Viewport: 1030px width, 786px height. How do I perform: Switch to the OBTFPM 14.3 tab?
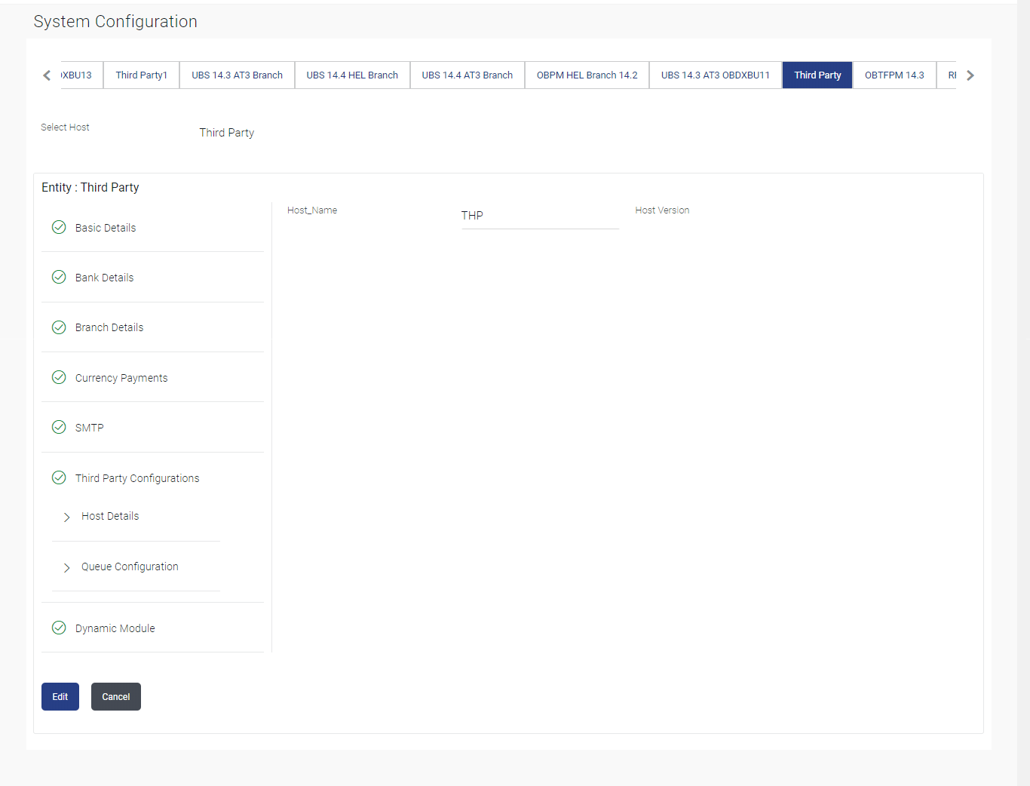point(894,75)
